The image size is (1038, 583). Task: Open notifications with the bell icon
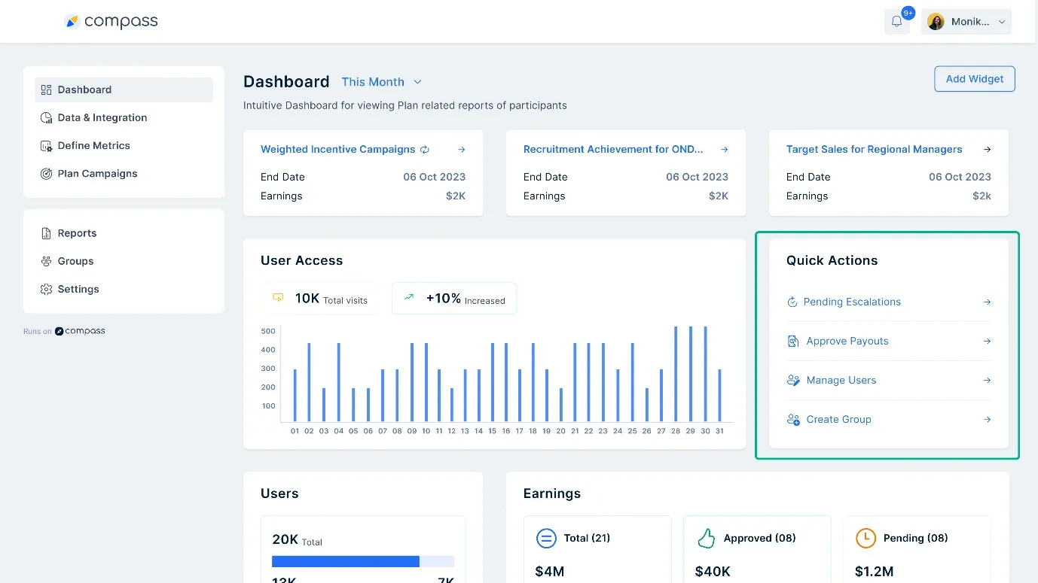point(896,21)
